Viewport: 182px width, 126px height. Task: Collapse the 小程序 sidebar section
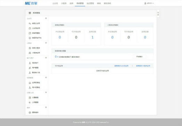pos(46,43)
